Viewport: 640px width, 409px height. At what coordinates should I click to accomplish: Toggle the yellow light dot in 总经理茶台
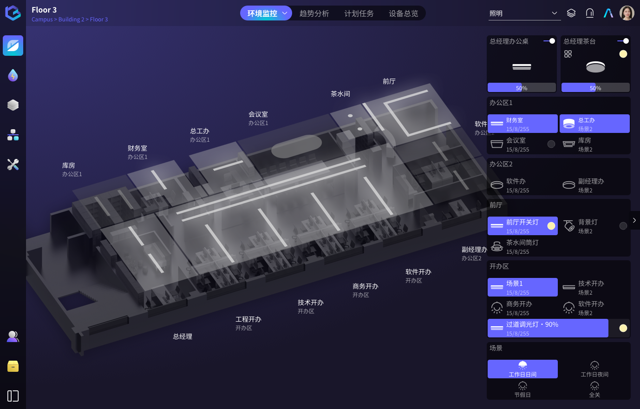pos(623,54)
